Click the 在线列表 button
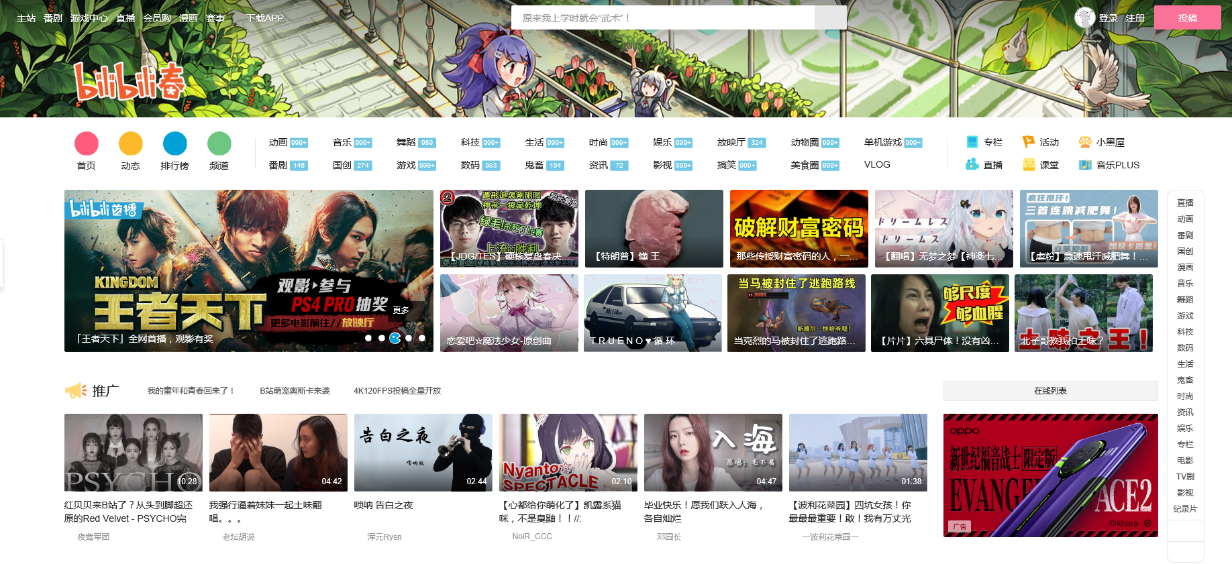 click(x=1051, y=390)
